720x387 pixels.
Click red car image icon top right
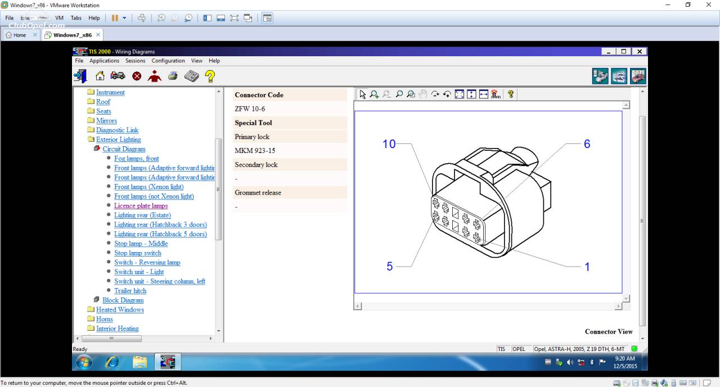coord(638,76)
